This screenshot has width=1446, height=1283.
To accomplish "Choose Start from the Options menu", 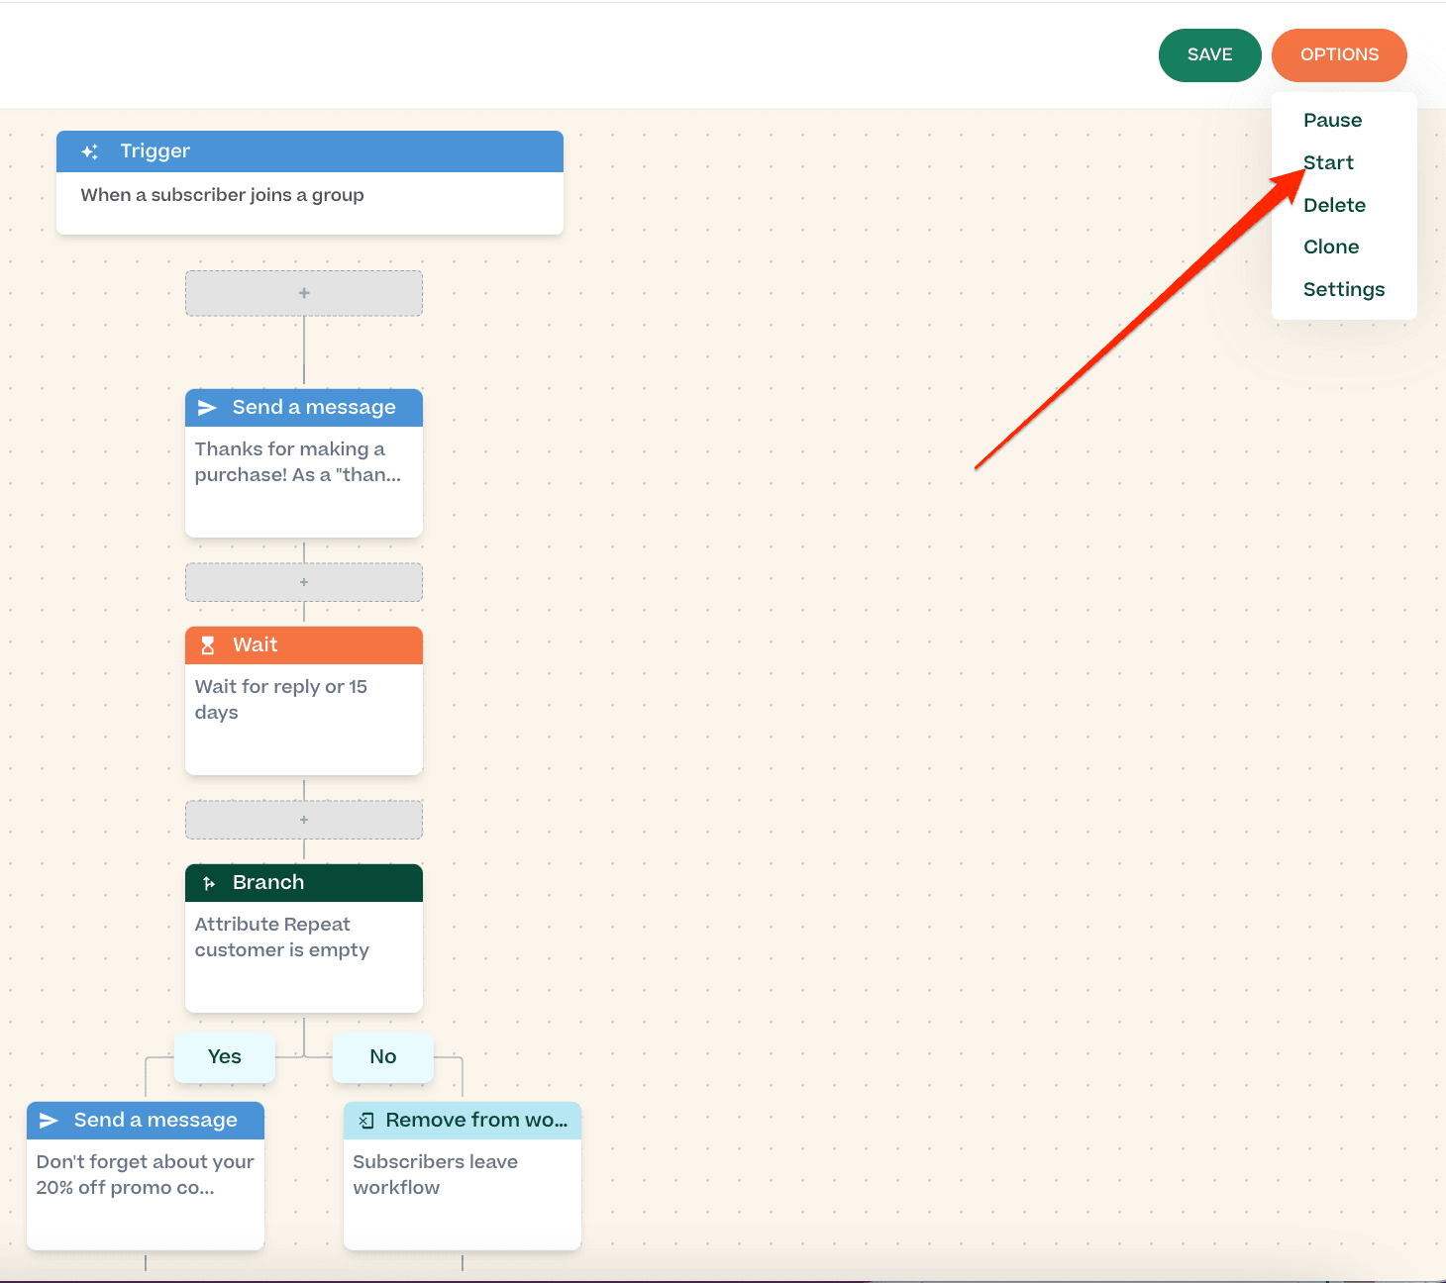I will [x=1328, y=163].
